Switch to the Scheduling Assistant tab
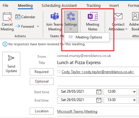139x118 pixels. point(59,6)
